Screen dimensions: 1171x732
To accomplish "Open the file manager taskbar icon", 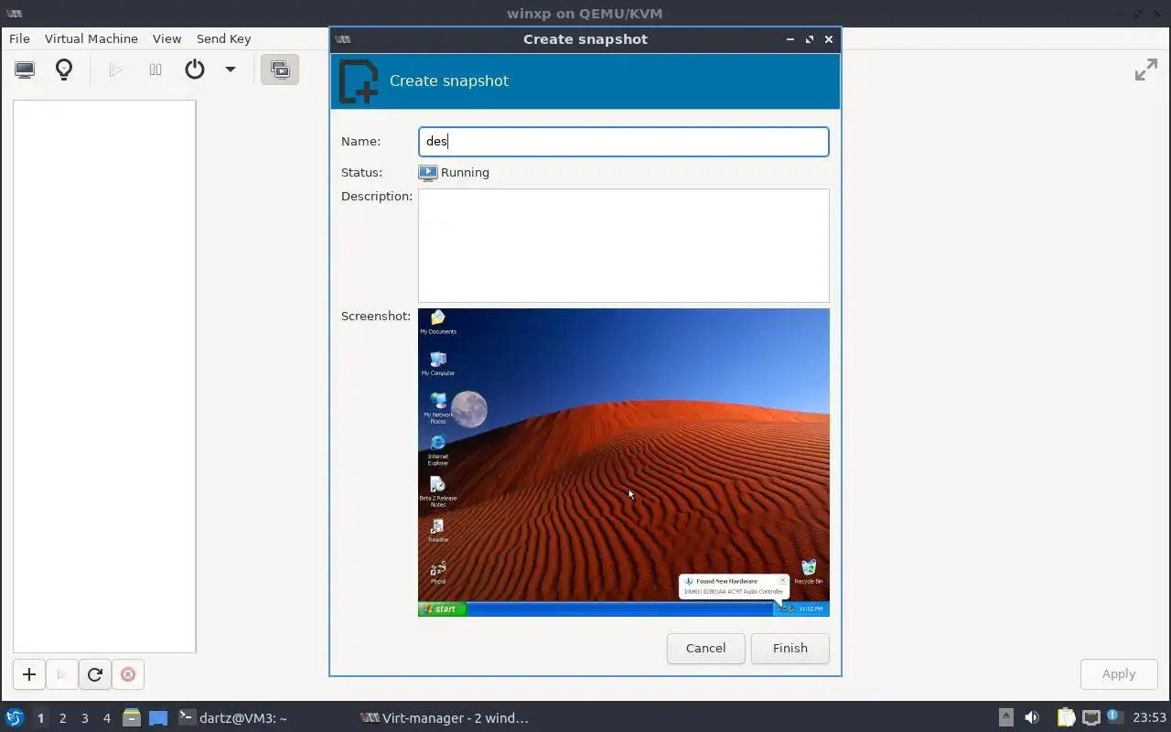I will [x=132, y=718].
